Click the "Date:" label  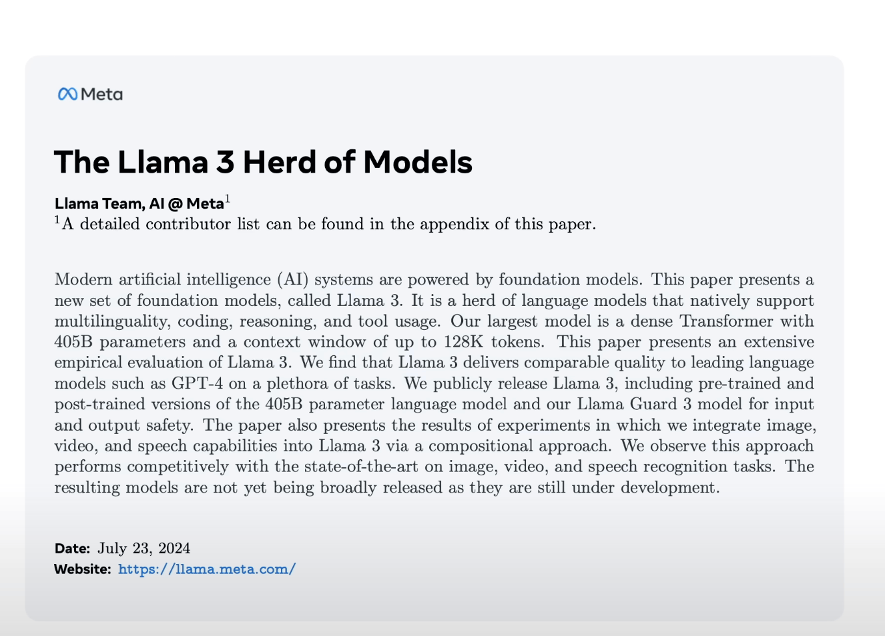click(72, 548)
